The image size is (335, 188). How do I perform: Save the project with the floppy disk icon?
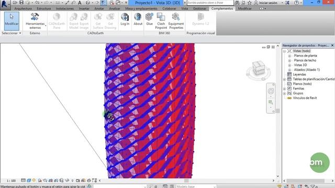[21, 3]
